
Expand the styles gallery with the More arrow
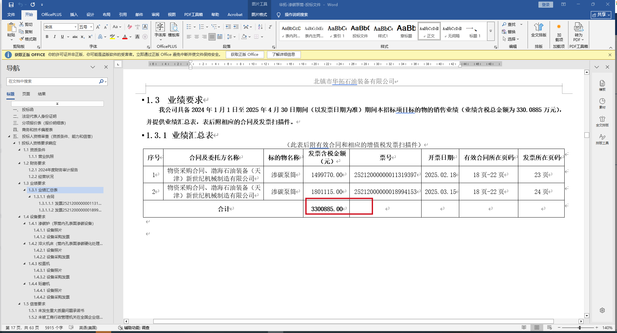click(x=491, y=31)
